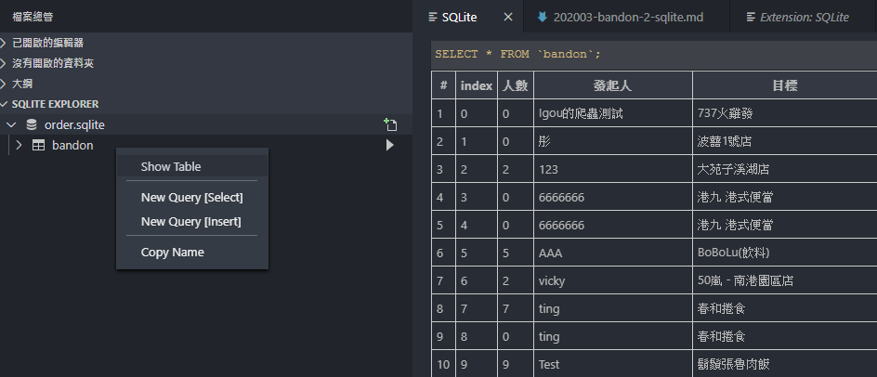Image resolution: width=877 pixels, height=377 pixels.
Task: Select New Query [Insert] menu entry
Action: pos(191,222)
